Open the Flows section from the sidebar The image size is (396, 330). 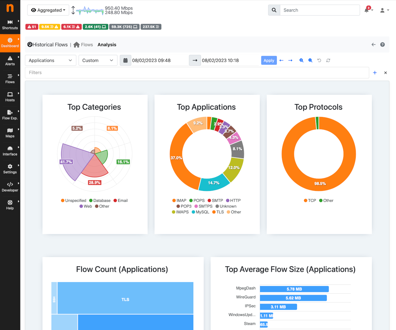pos(10,78)
